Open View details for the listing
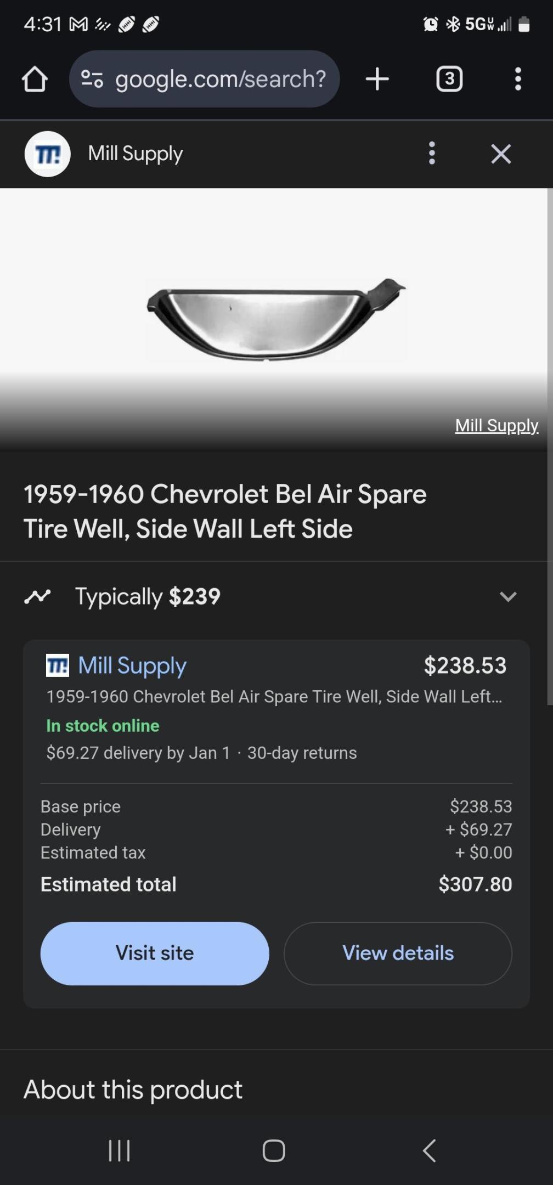This screenshot has width=553, height=1185. click(398, 953)
